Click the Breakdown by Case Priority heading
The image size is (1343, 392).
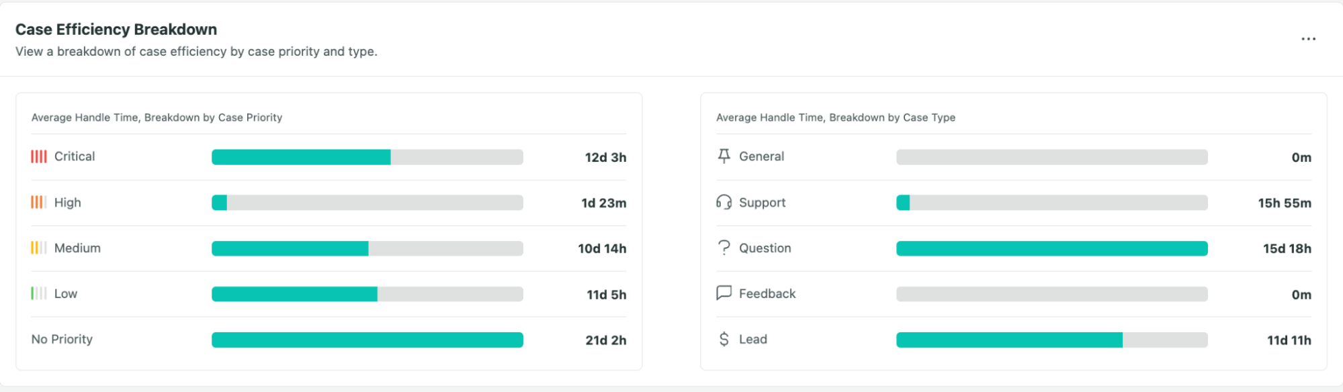tap(157, 117)
